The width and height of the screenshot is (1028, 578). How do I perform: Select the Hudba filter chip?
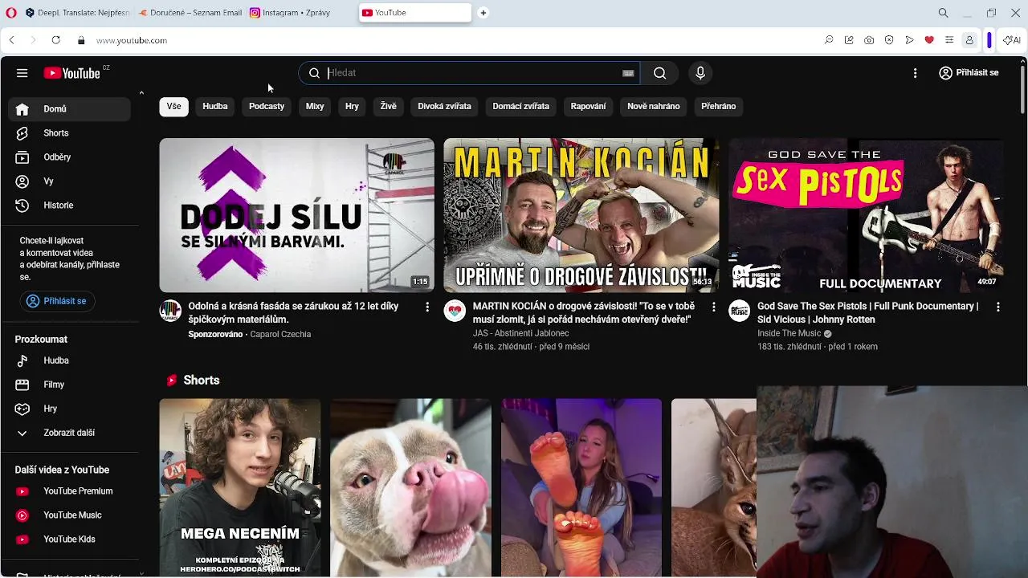click(x=215, y=106)
